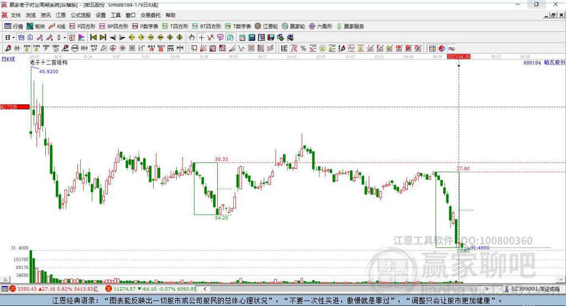Select the red fan lines tool
The width and height of the screenshot is (566, 306).
coord(203,49)
